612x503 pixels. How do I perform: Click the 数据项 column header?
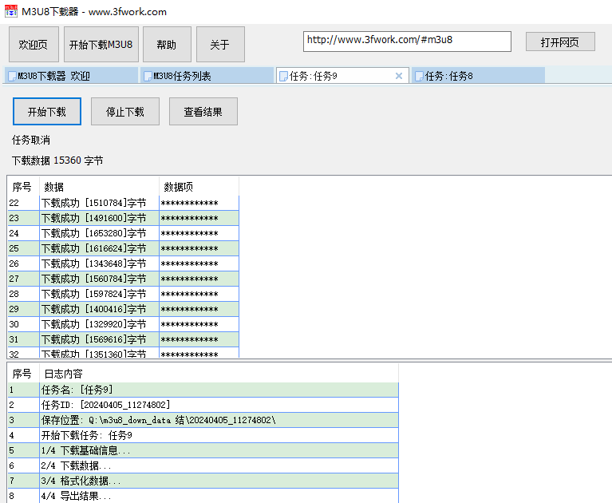click(x=179, y=187)
